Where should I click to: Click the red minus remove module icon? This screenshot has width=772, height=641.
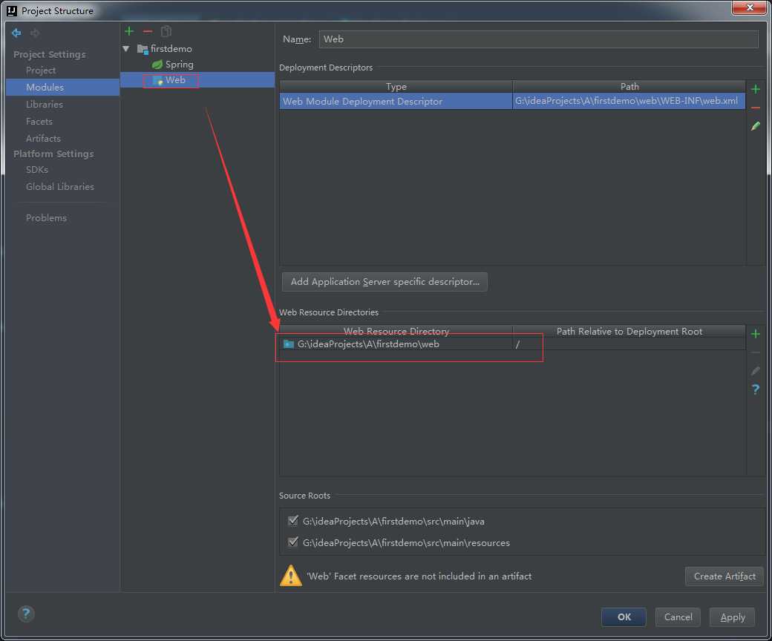click(148, 31)
